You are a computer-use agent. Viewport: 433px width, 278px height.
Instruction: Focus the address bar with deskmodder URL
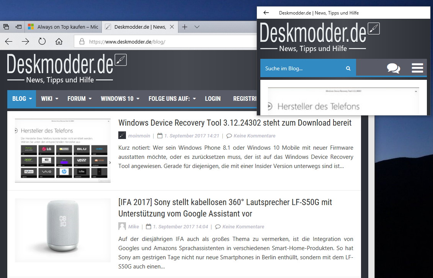pos(166,42)
